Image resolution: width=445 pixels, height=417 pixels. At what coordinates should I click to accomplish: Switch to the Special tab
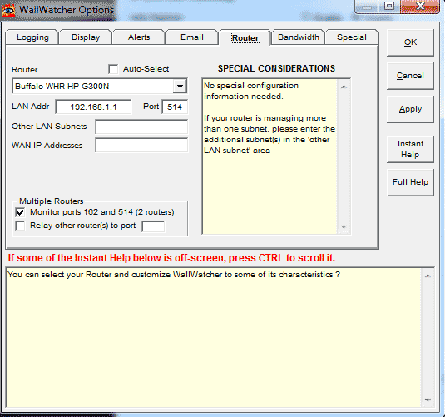coord(352,37)
